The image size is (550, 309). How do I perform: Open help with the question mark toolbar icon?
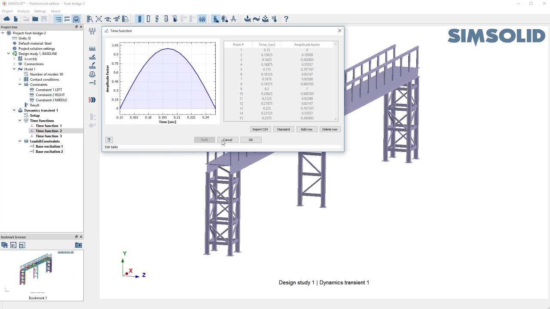[286, 19]
